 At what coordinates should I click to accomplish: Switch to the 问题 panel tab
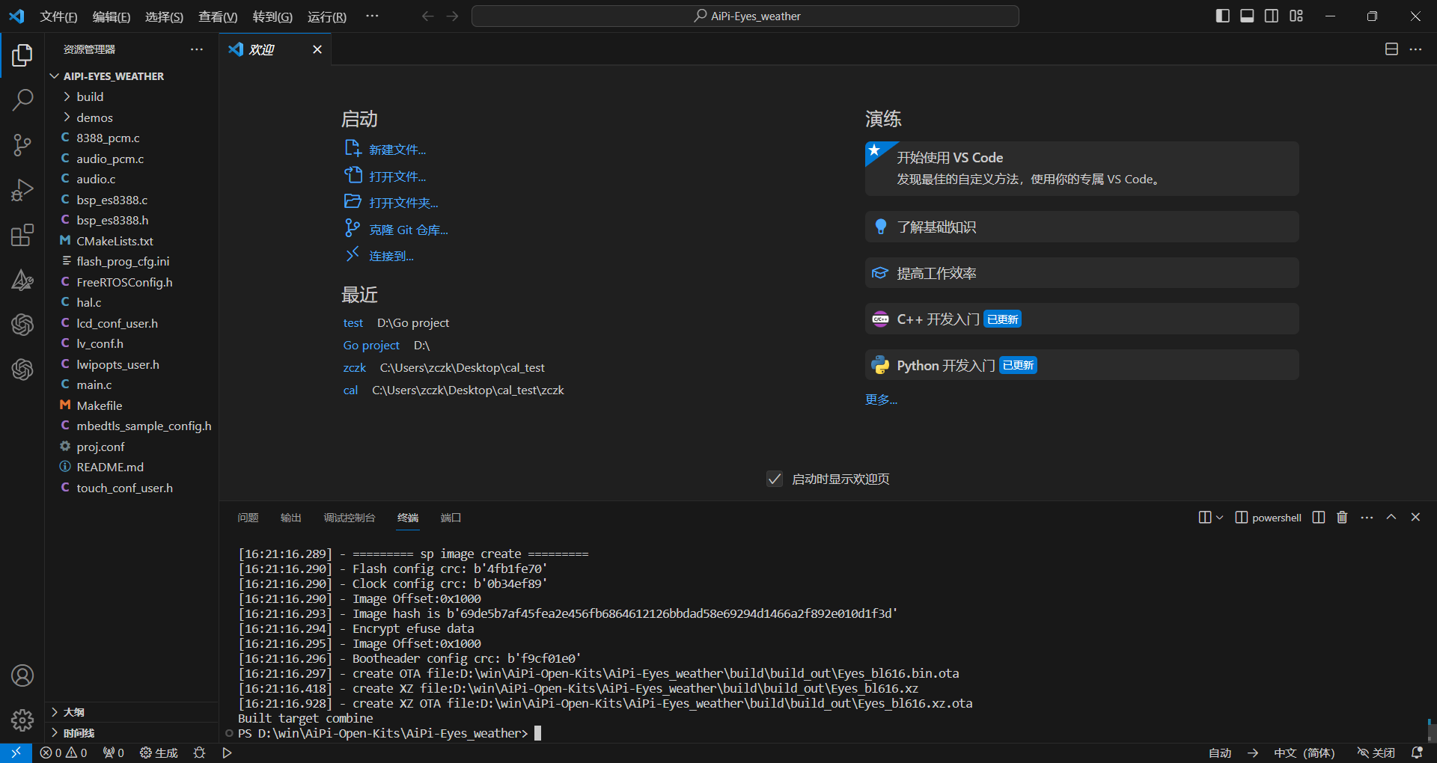(248, 518)
